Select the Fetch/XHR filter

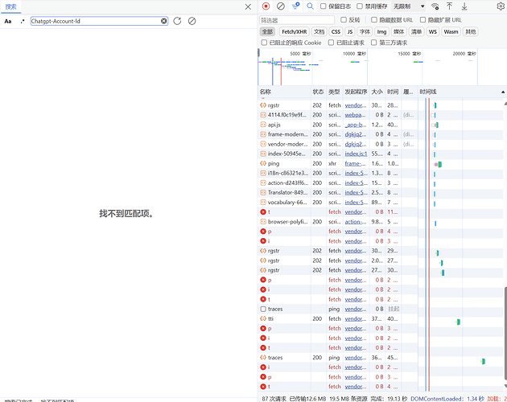click(x=295, y=31)
